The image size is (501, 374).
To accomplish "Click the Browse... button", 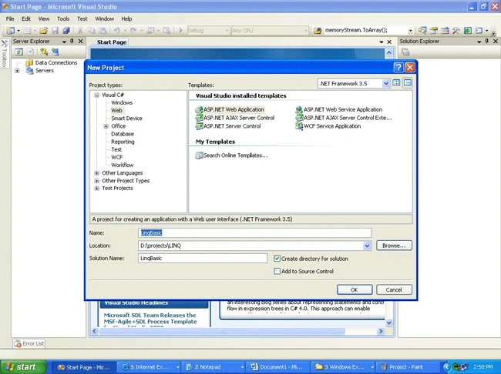I will [x=394, y=245].
